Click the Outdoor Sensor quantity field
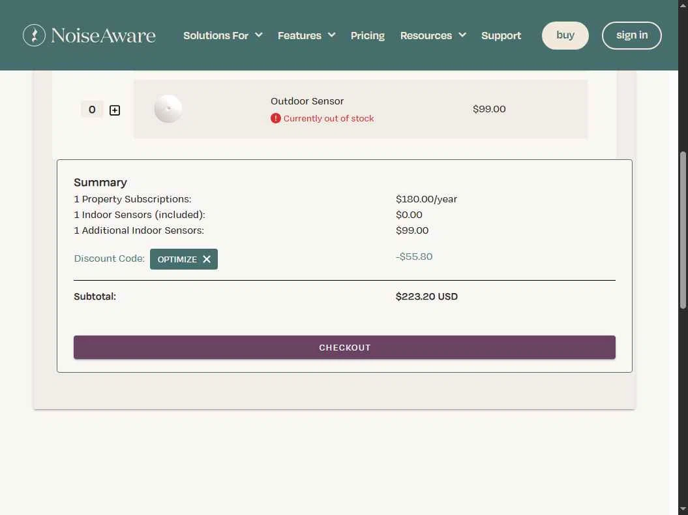 point(92,109)
